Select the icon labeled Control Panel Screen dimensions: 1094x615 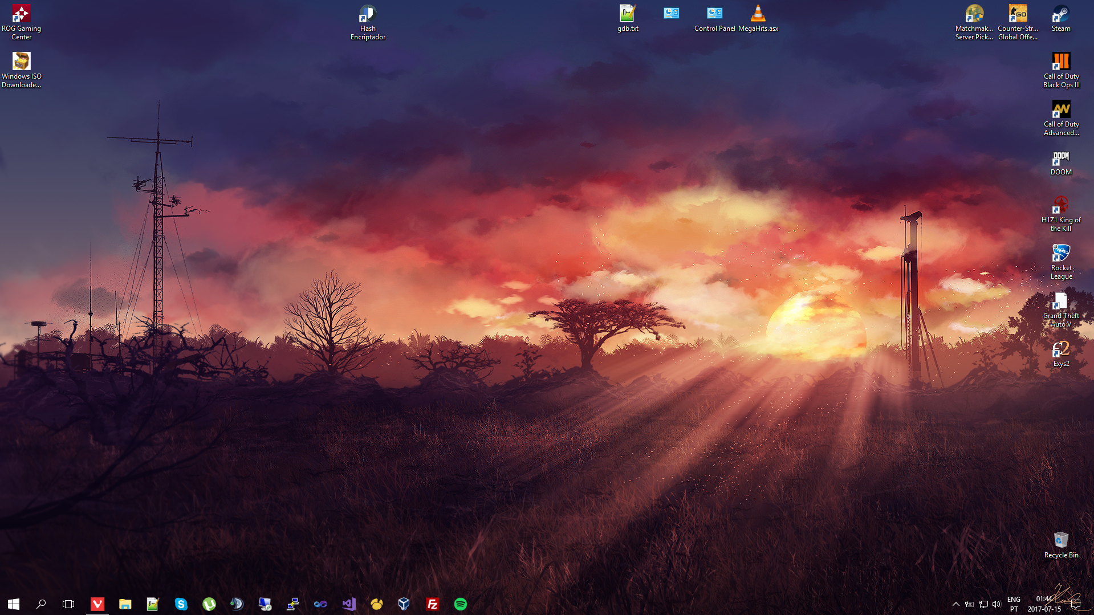click(714, 18)
